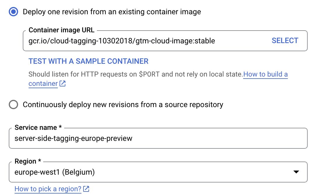Select 'Continuously deploy new revisions' radio button

pyautogui.click(x=13, y=104)
